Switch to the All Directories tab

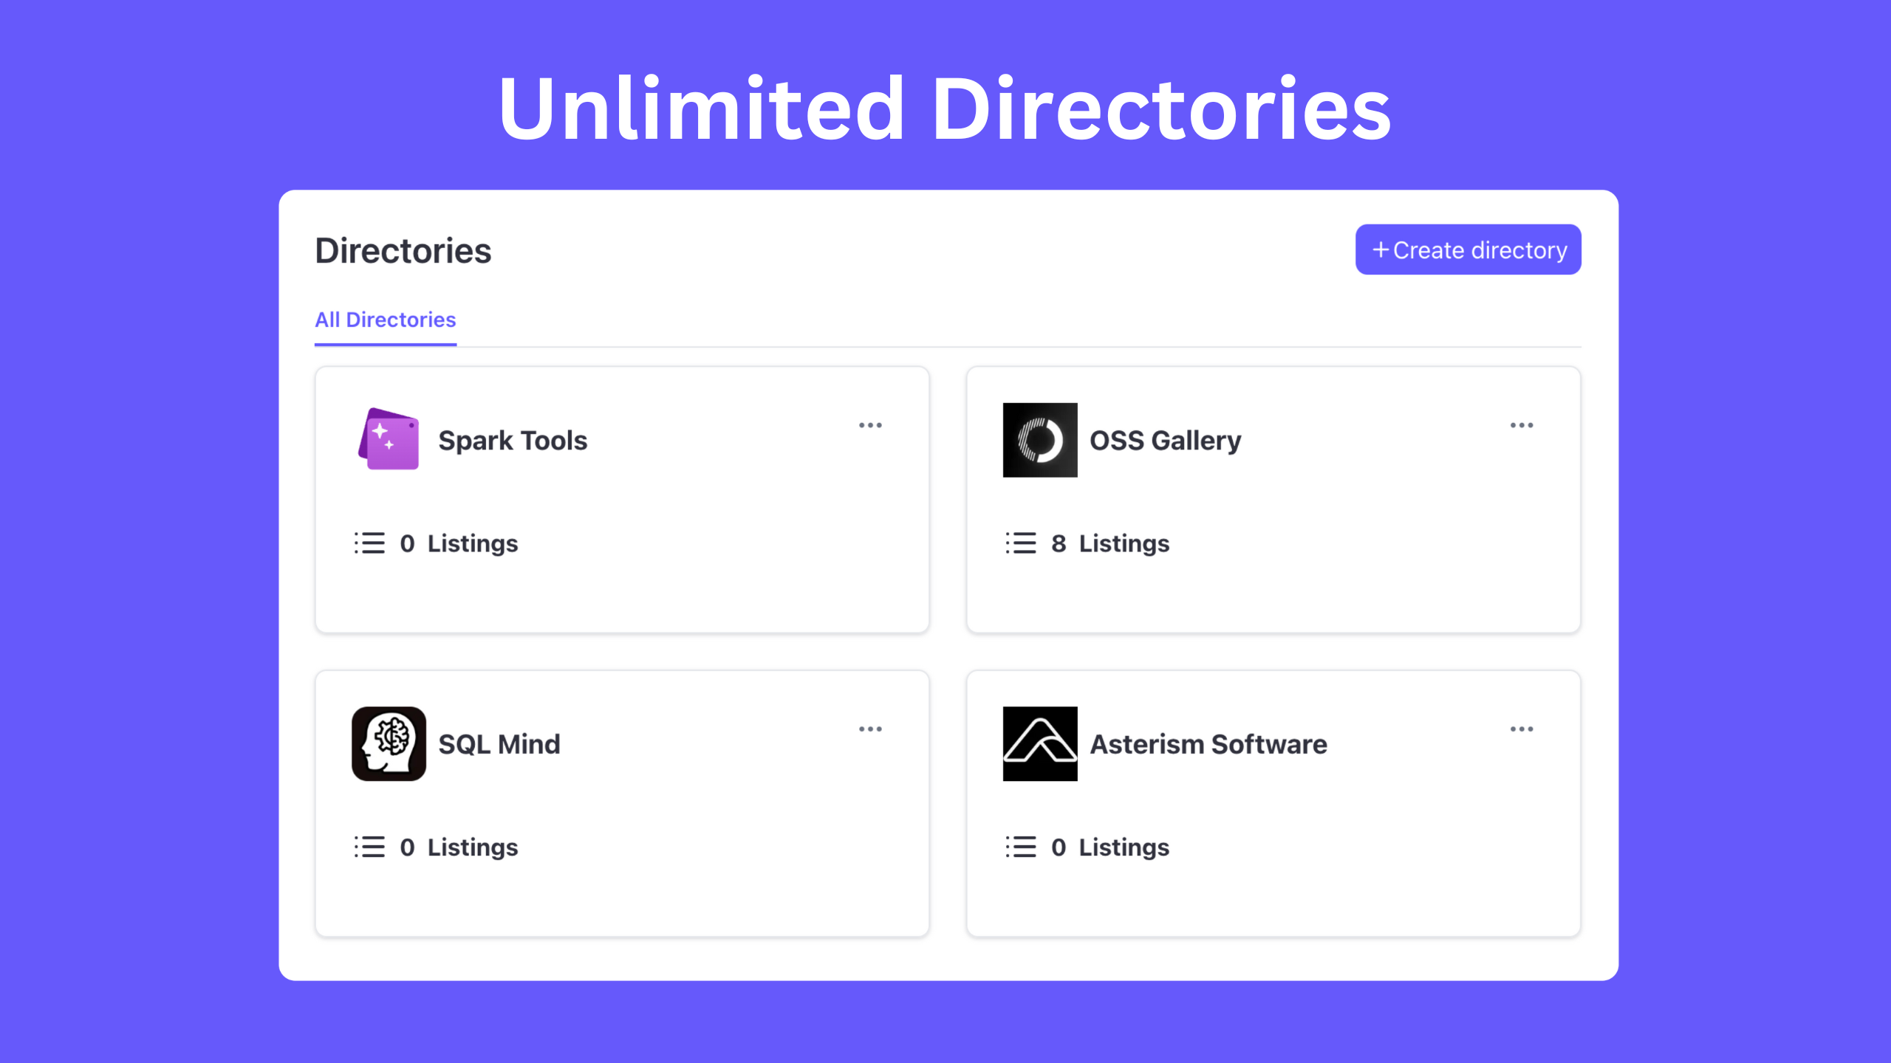(x=385, y=320)
